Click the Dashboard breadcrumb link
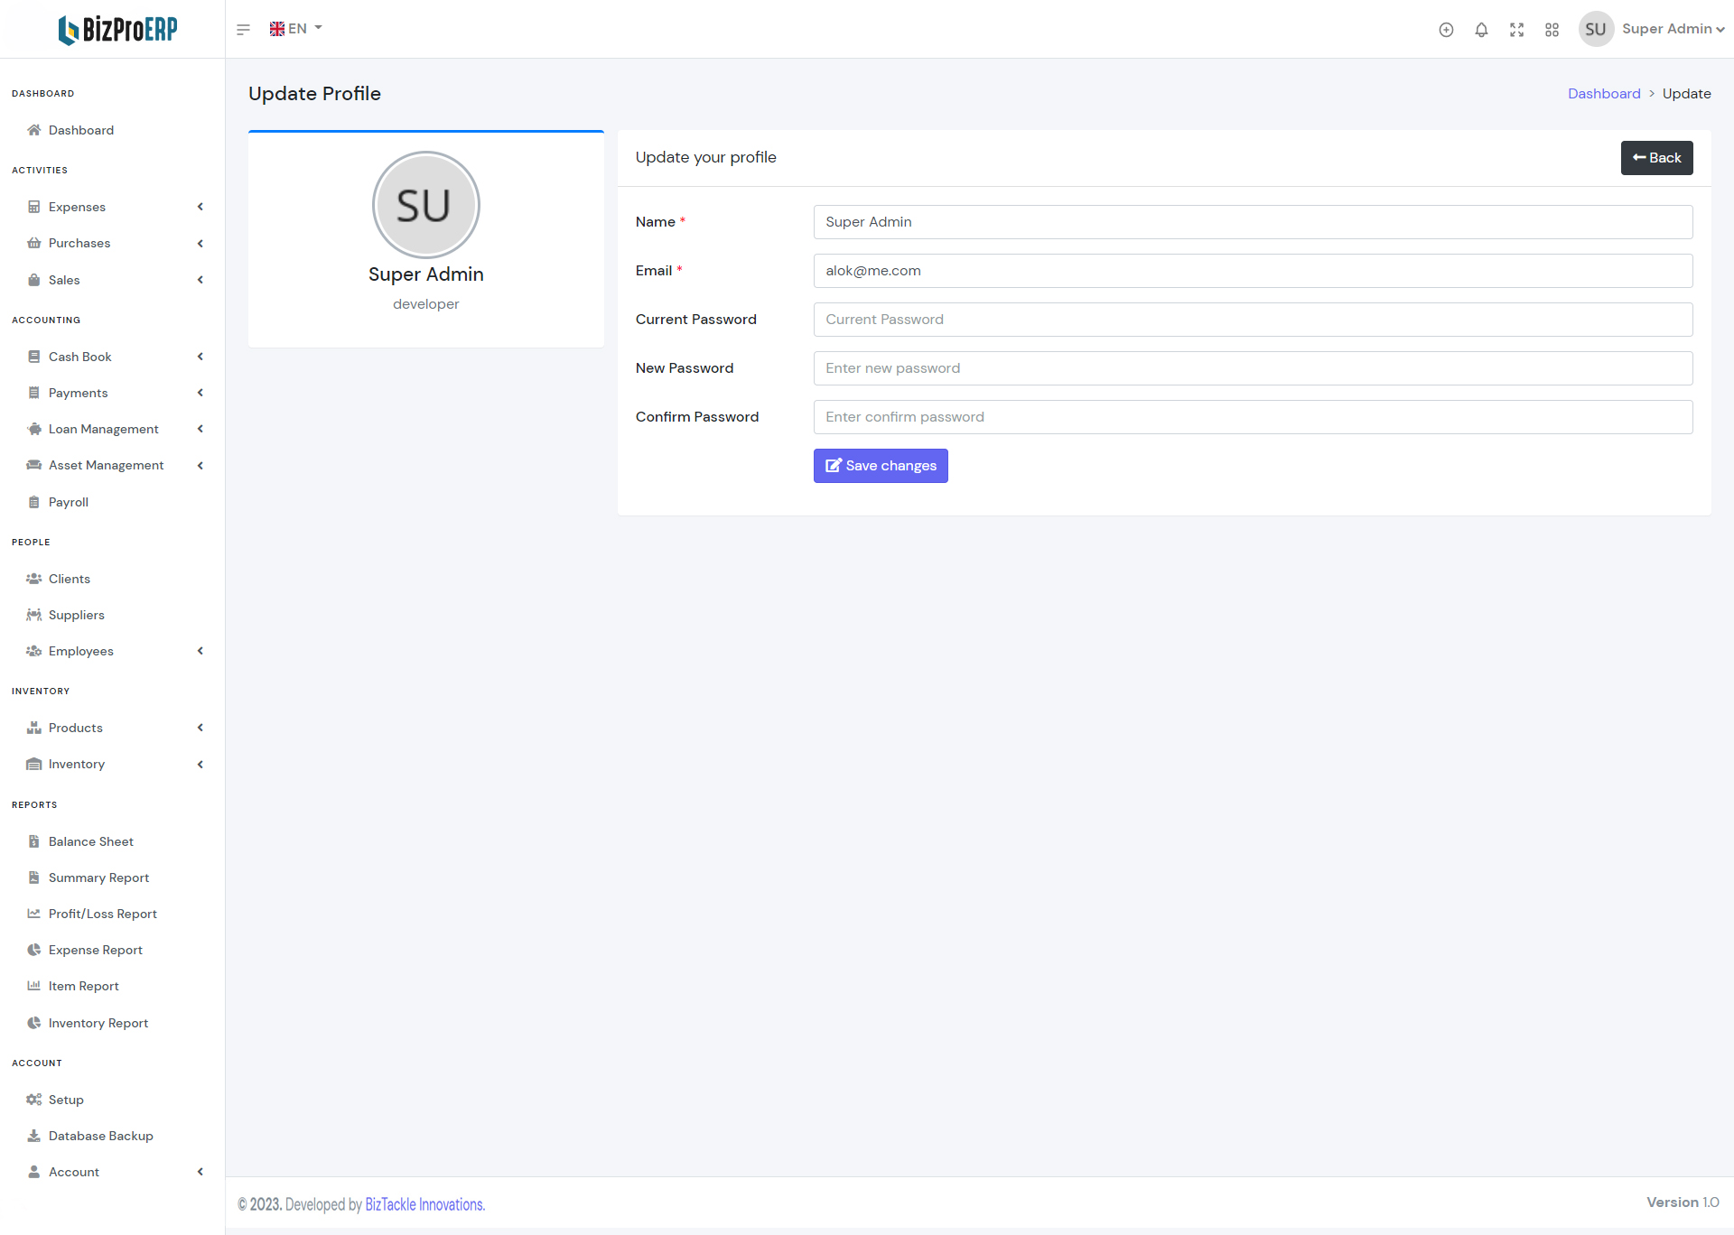The height and width of the screenshot is (1235, 1734). 1603,94
